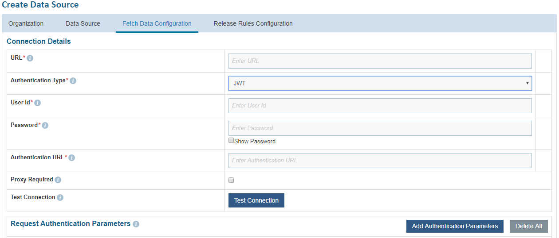Click the Request Authentication Parameters info icon
Viewport: 559px width, 238px height.
[x=136, y=224]
